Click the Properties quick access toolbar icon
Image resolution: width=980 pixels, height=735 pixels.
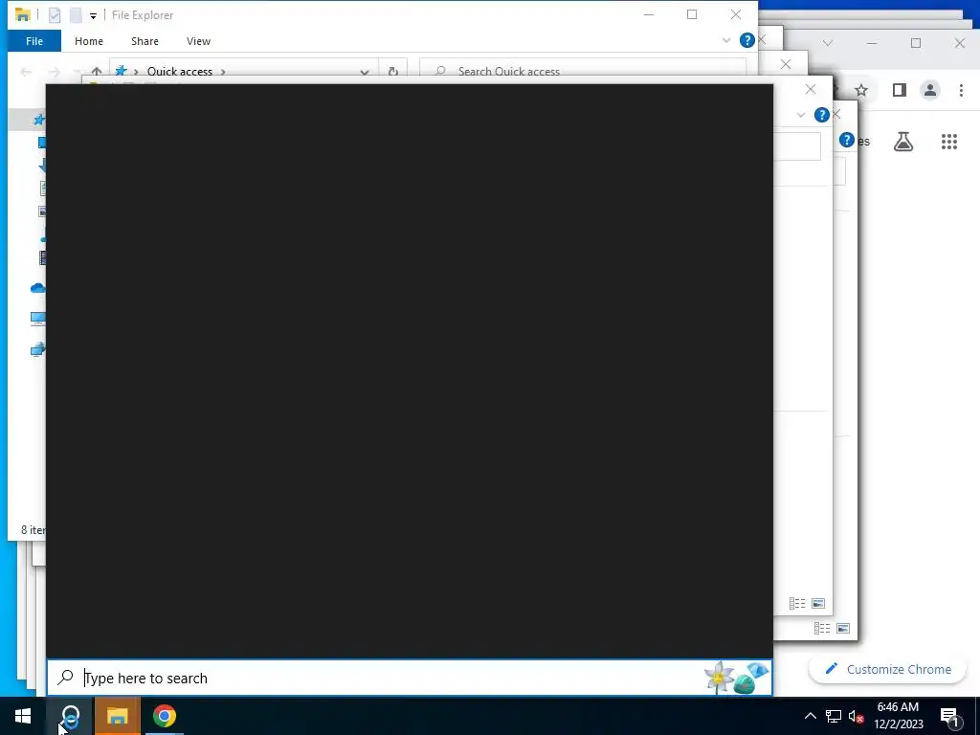(55, 15)
